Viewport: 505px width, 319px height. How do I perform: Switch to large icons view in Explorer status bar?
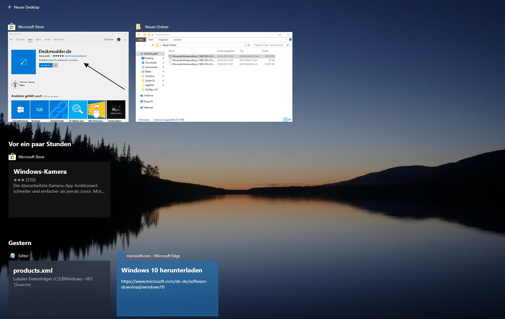[x=290, y=120]
